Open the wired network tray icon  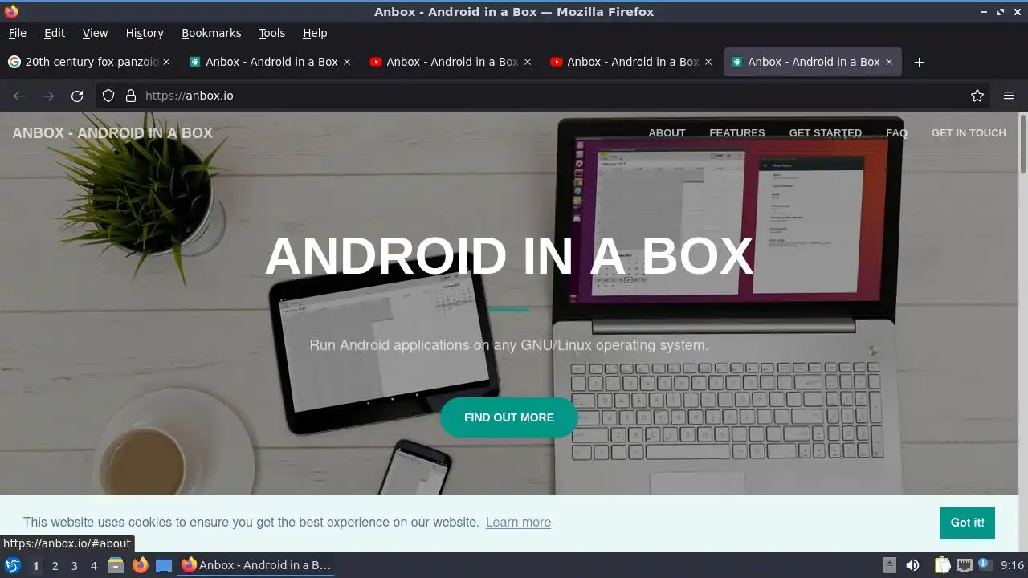pyautogui.click(x=965, y=565)
